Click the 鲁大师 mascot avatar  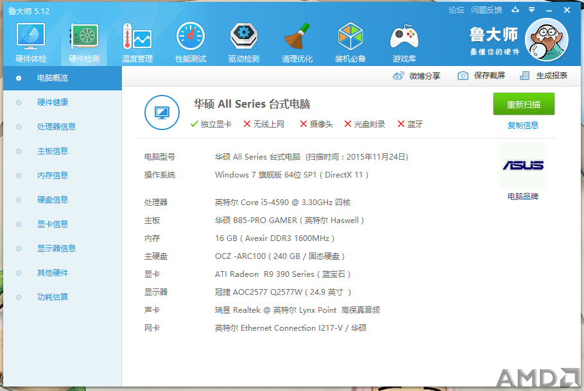[546, 40]
